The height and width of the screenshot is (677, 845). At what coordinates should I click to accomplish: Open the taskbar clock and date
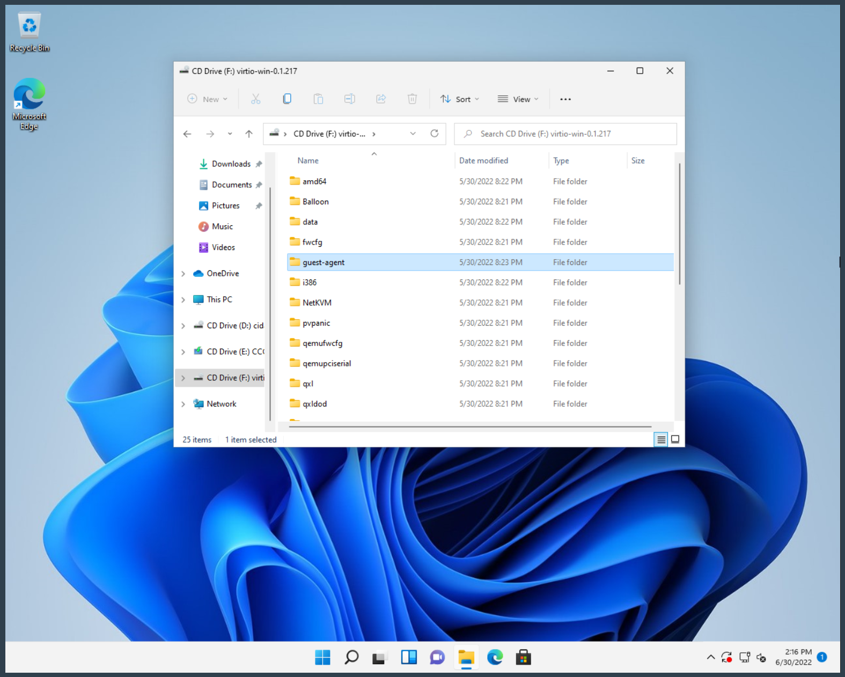(793, 657)
